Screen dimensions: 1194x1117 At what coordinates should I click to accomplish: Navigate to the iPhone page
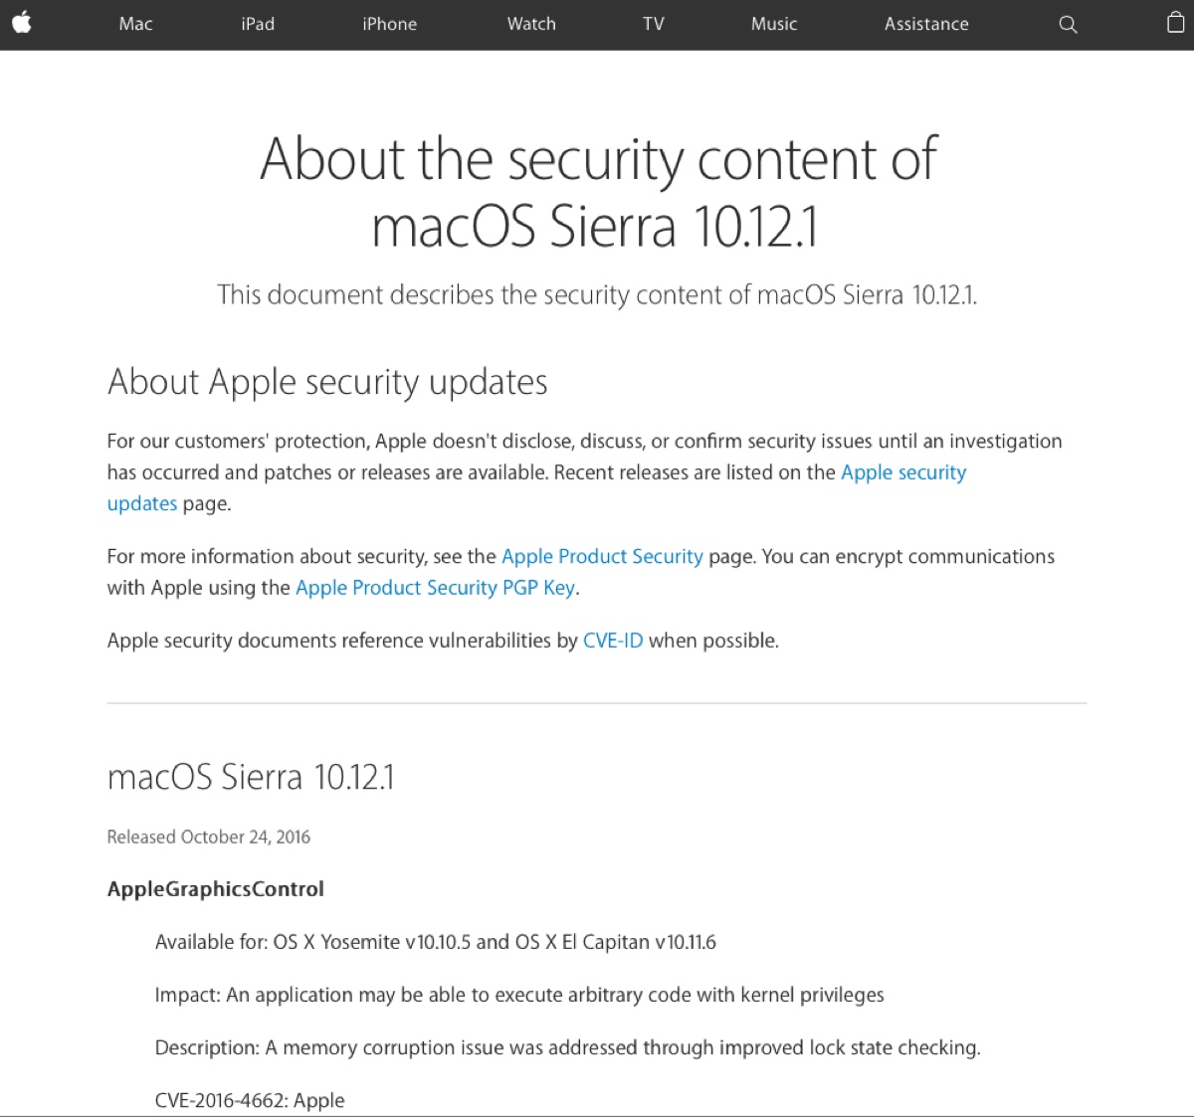point(389,24)
